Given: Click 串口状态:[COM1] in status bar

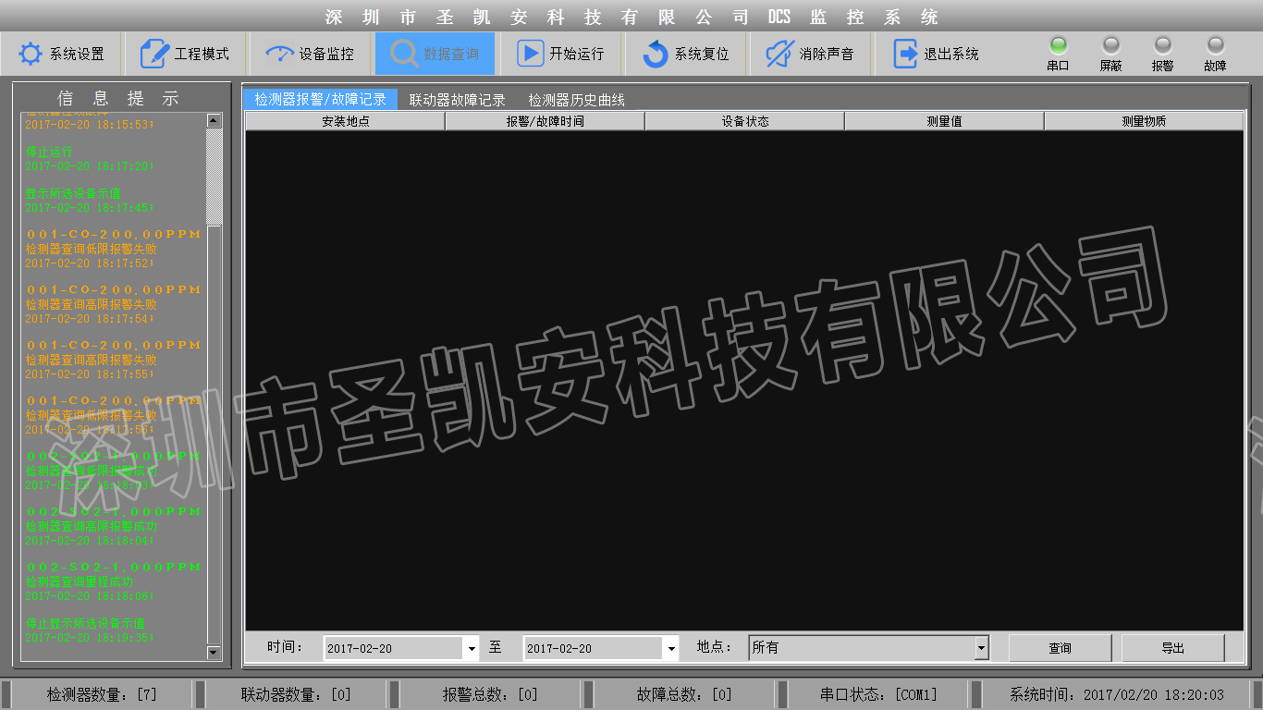Looking at the screenshot, I should 878,694.
